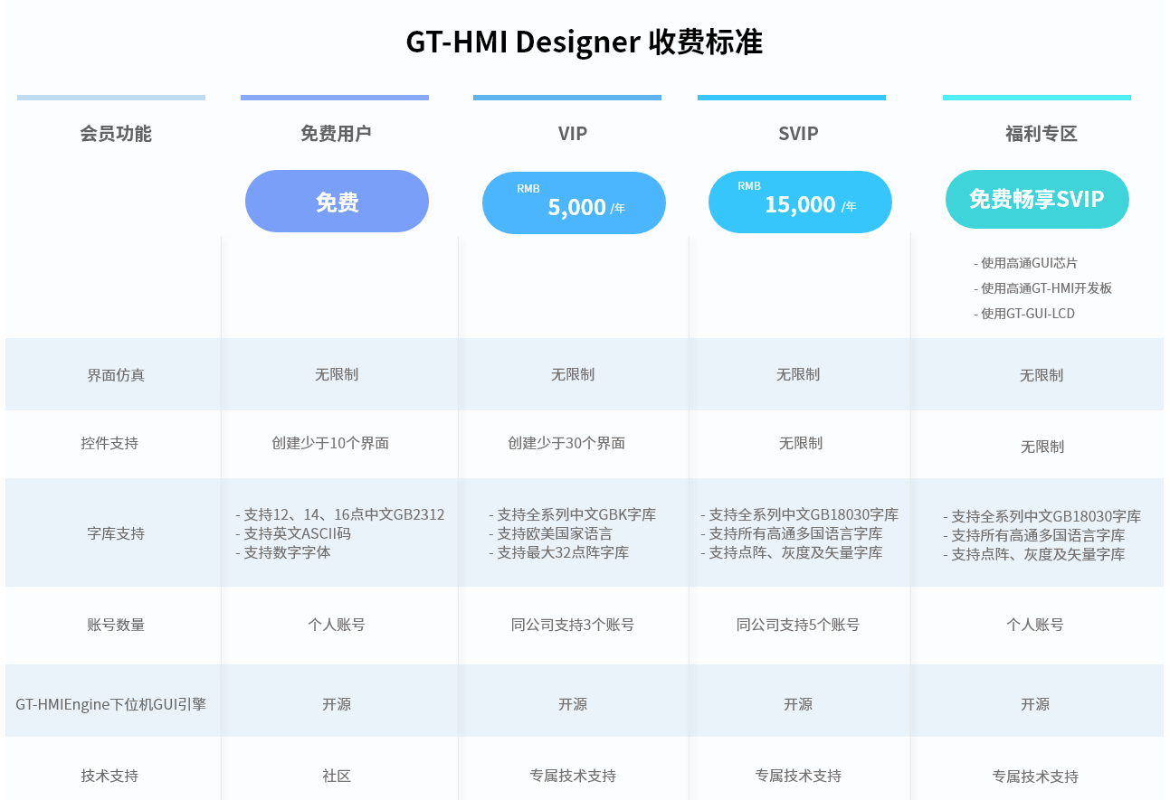The image size is (1170, 800).
Task: Click 专属技术支持 in the SVIP column
Action: coord(798,776)
